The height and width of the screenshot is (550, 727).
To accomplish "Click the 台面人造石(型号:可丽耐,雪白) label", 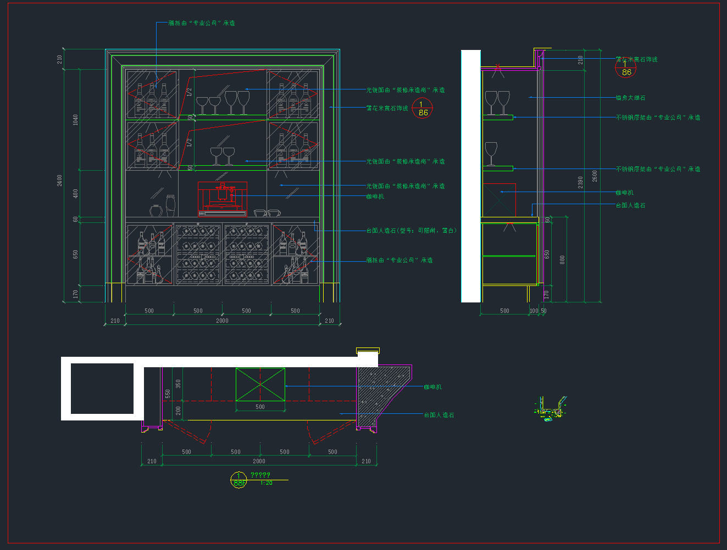I will point(411,231).
